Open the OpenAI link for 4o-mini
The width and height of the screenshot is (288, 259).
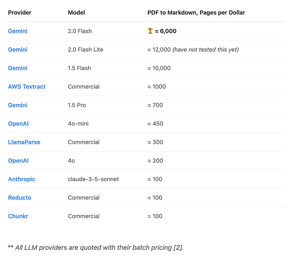(x=18, y=124)
